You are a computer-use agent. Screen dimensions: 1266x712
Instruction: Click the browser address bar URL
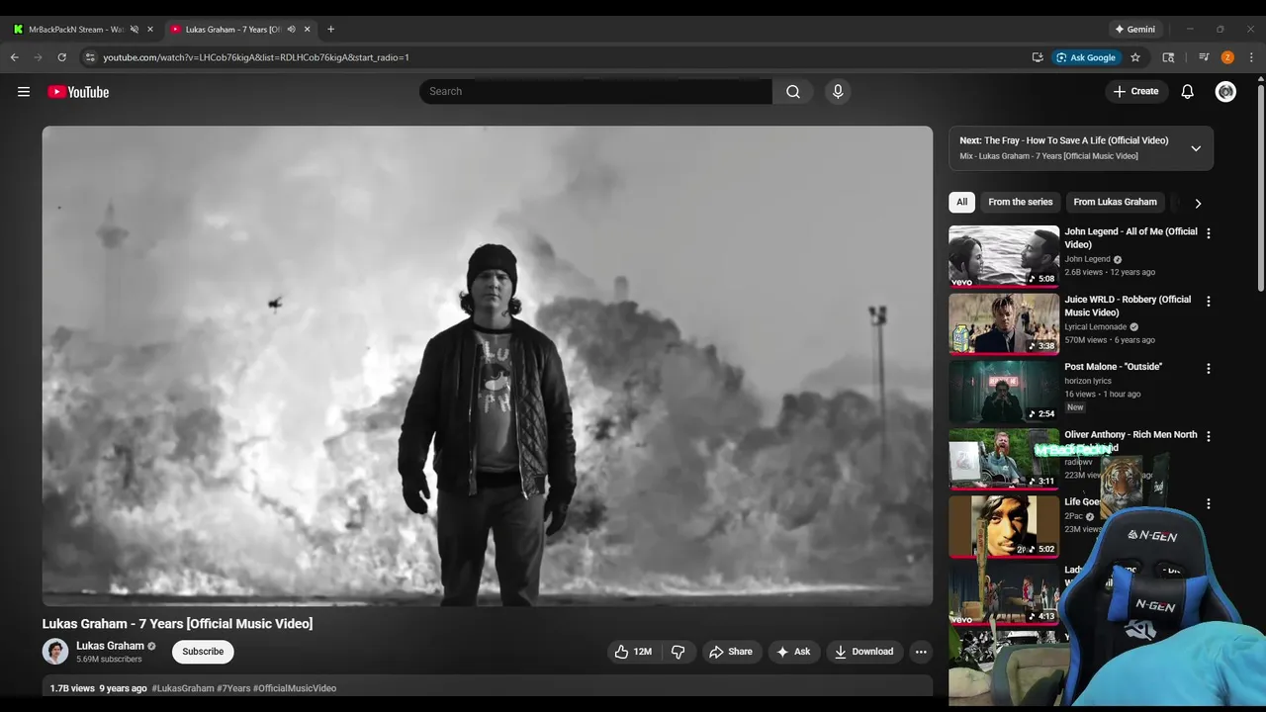(x=256, y=57)
